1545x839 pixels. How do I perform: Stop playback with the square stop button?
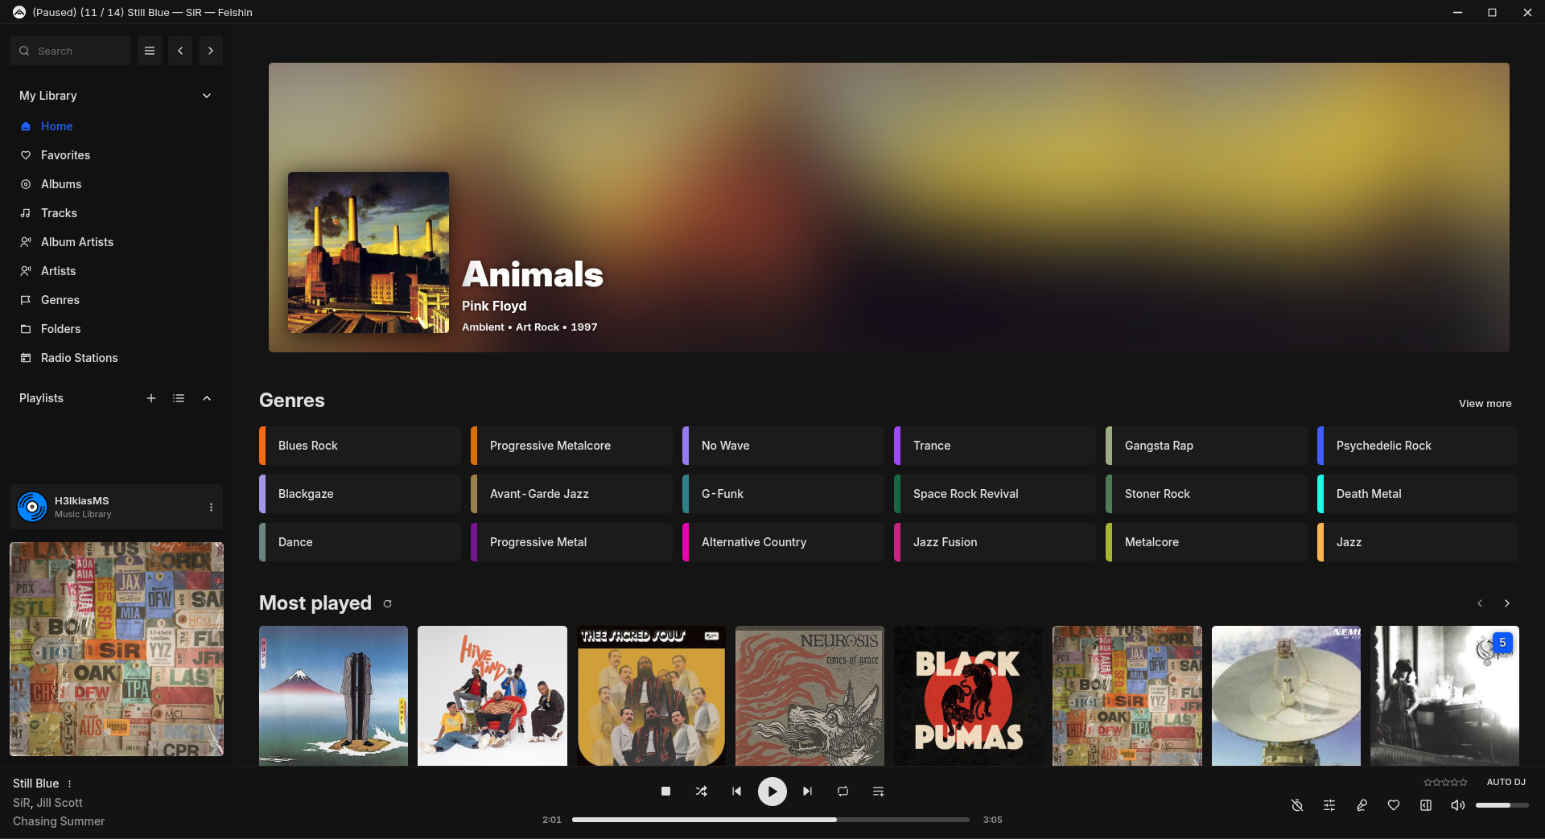[665, 792]
